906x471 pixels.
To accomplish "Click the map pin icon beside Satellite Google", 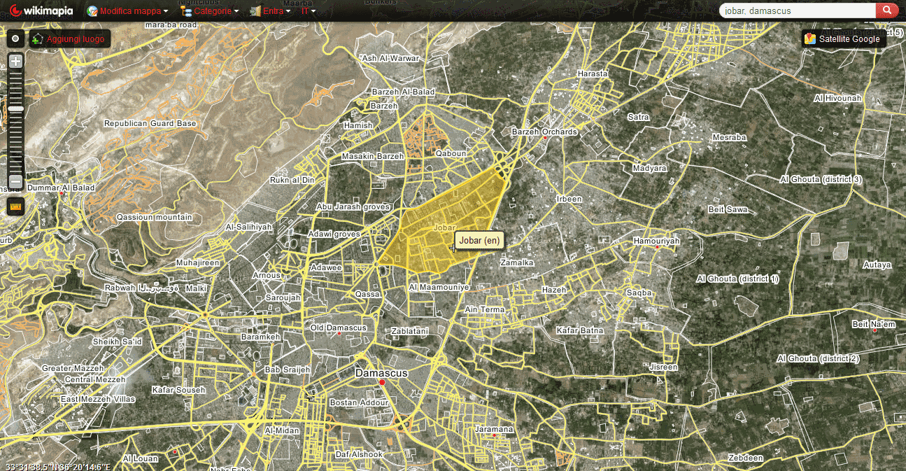I will 810,38.
